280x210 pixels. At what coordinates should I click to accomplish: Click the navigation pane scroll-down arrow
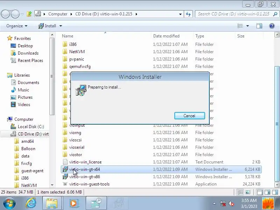click(52, 185)
